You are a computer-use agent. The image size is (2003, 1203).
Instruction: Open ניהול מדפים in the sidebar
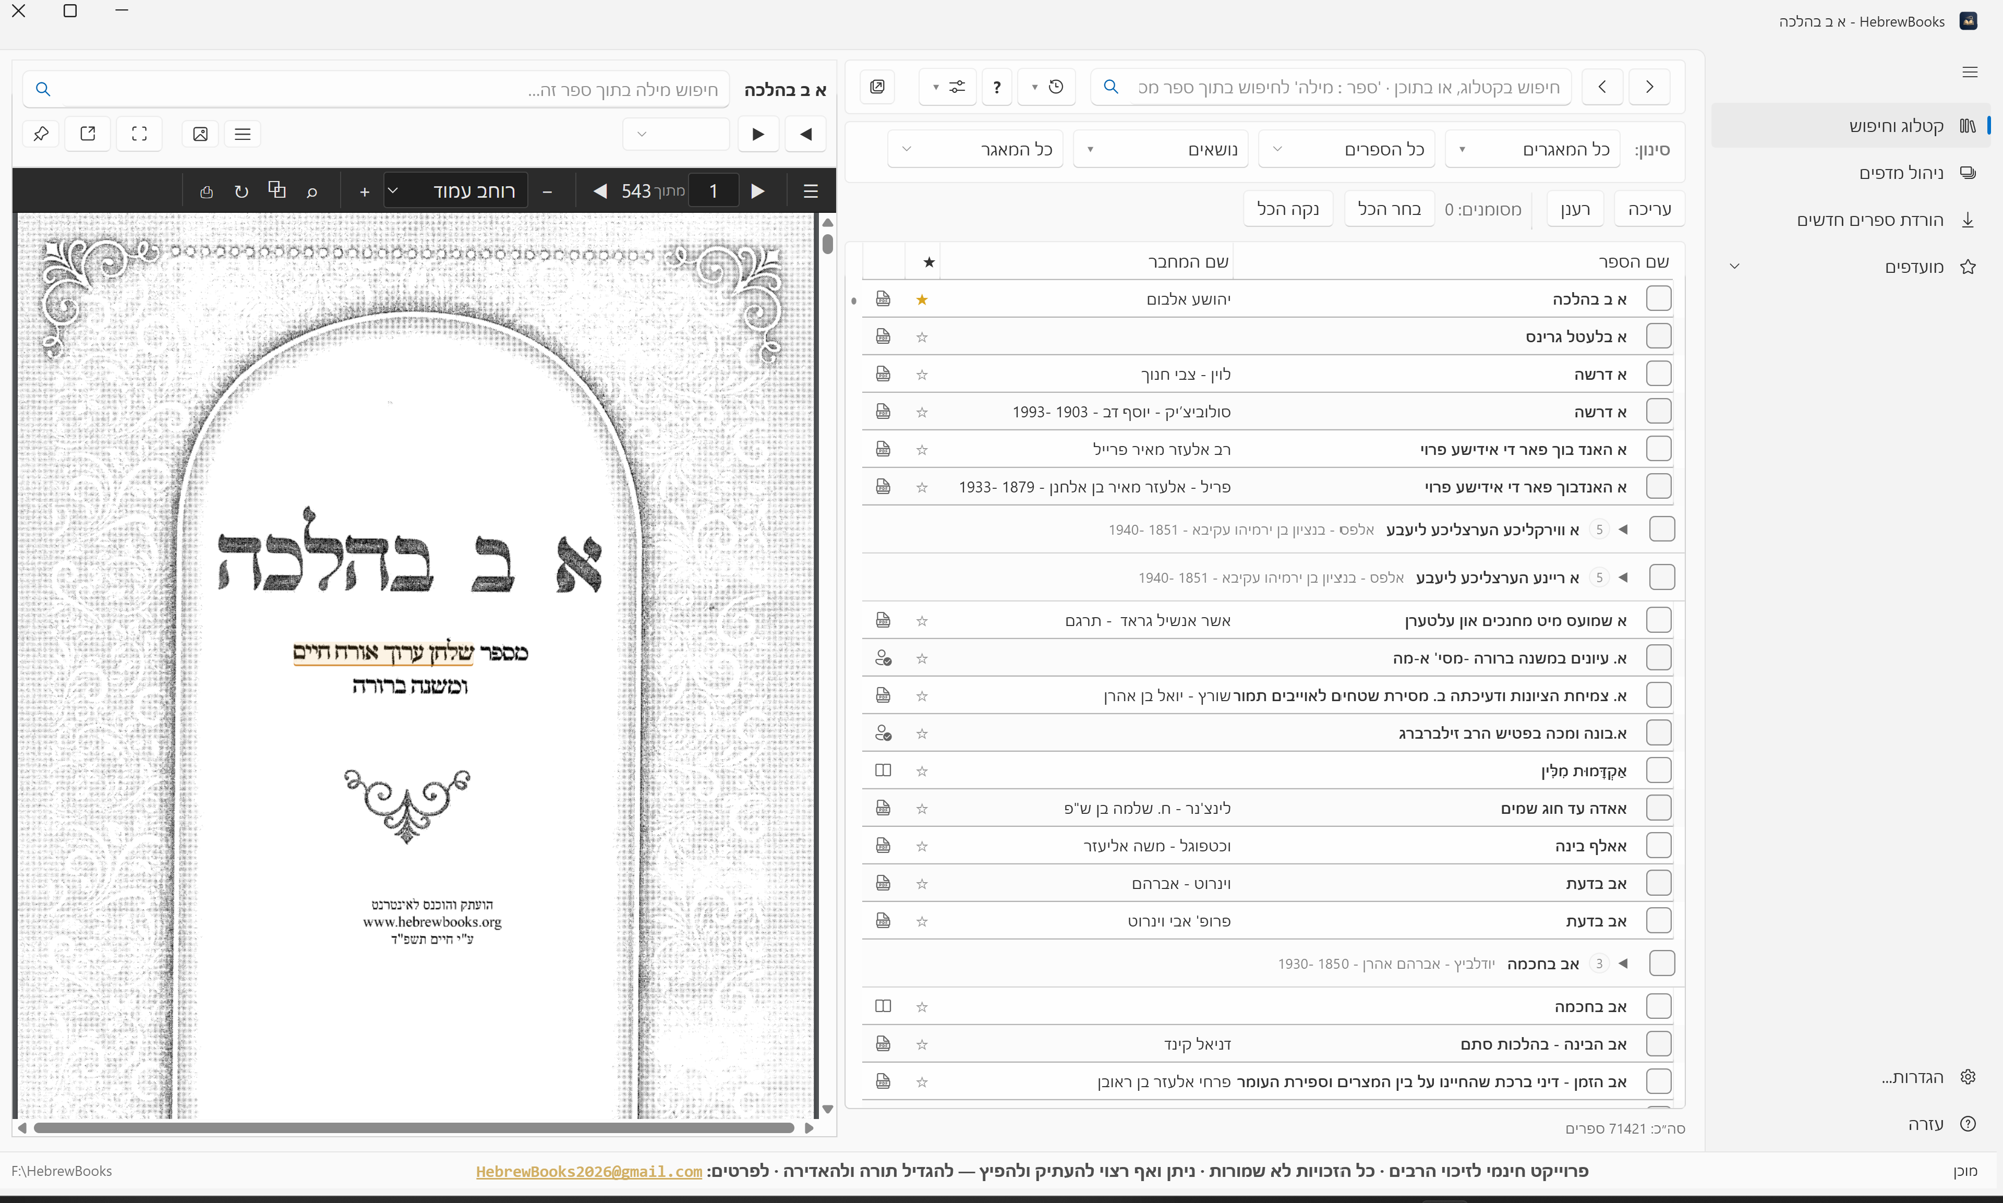pyautogui.click(x=1850, y=173)
